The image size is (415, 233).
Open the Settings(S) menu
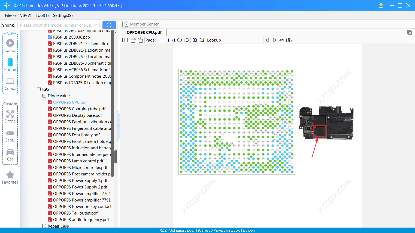(63, 15)
